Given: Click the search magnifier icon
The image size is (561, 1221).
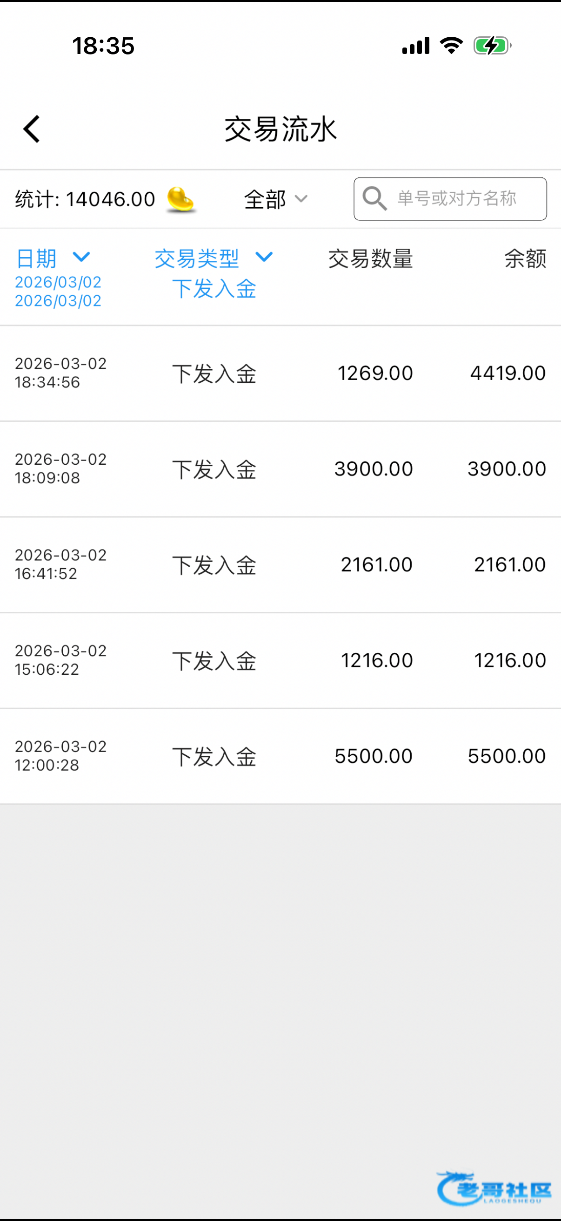Looking at the screenshot, I should coord(374,198).
